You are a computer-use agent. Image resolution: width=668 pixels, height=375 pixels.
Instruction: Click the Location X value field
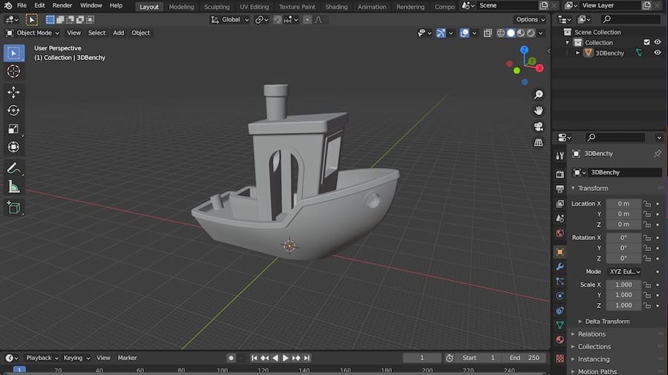pos(623,203)
